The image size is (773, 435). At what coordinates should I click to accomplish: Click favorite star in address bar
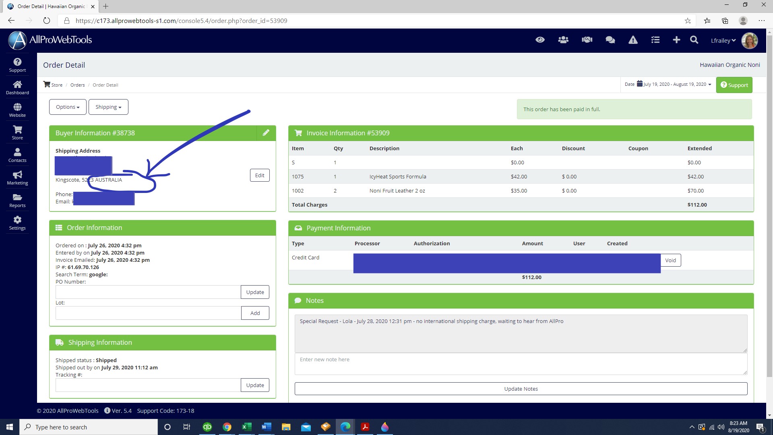[x=688, y=21]
